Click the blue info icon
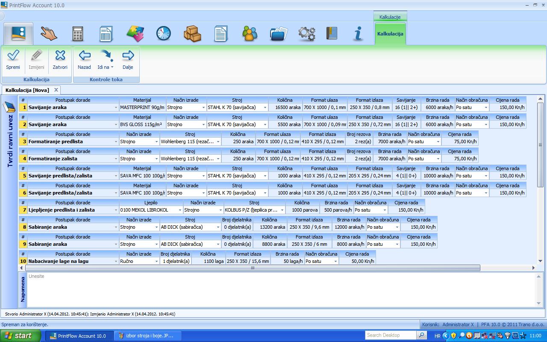The image size is (547, 342). 358,34
